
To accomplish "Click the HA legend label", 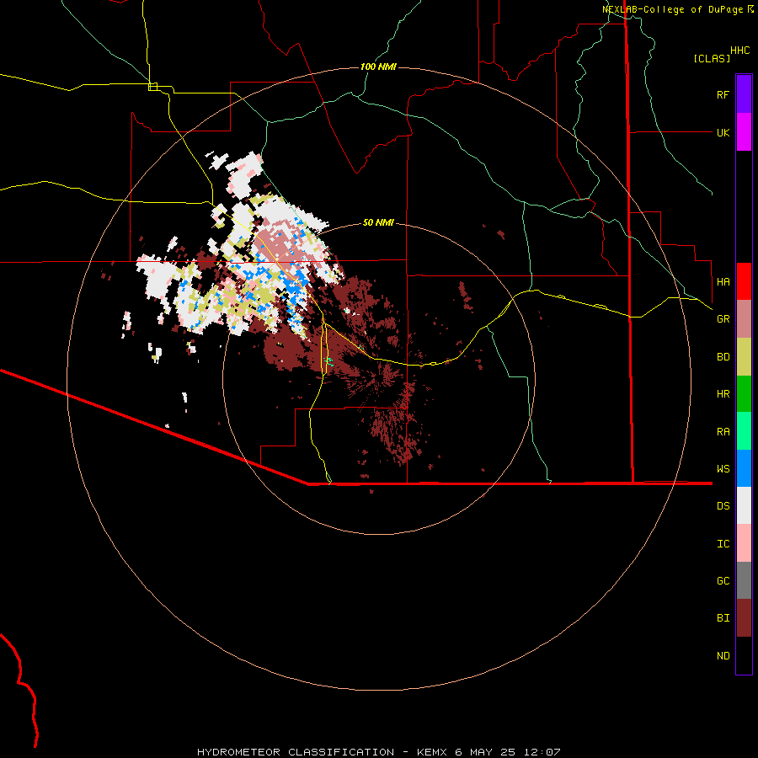I will [x=723, y=281].
